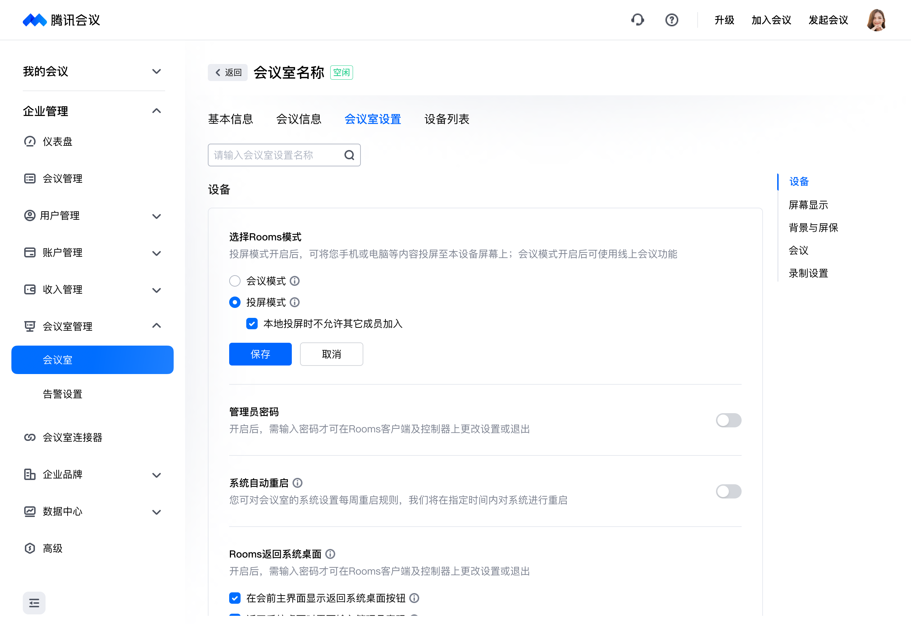Focus the 会议室设置名称 search field
The height and width of the screenshot is (640, 911).
[x=274, y=155]
